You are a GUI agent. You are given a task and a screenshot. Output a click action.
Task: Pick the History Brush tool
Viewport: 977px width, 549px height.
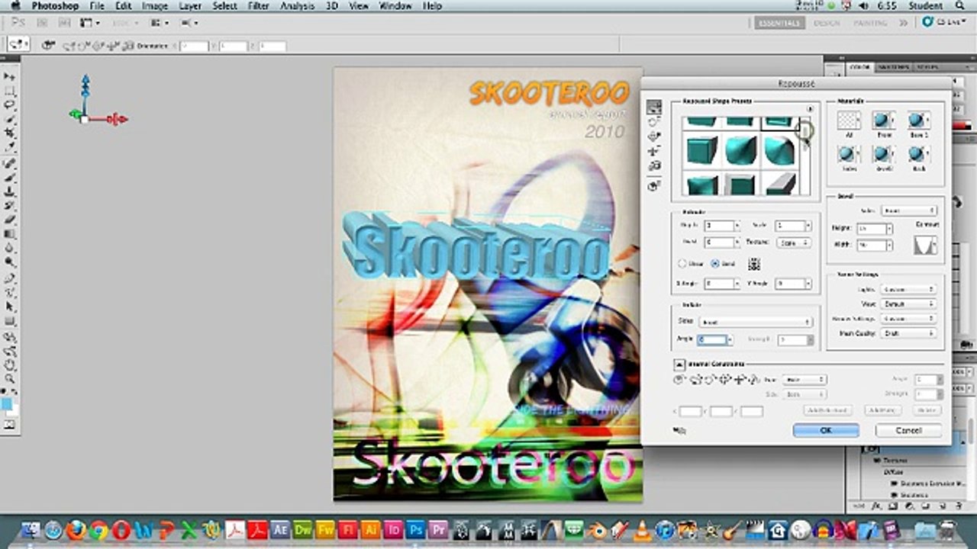coord(10,206)
